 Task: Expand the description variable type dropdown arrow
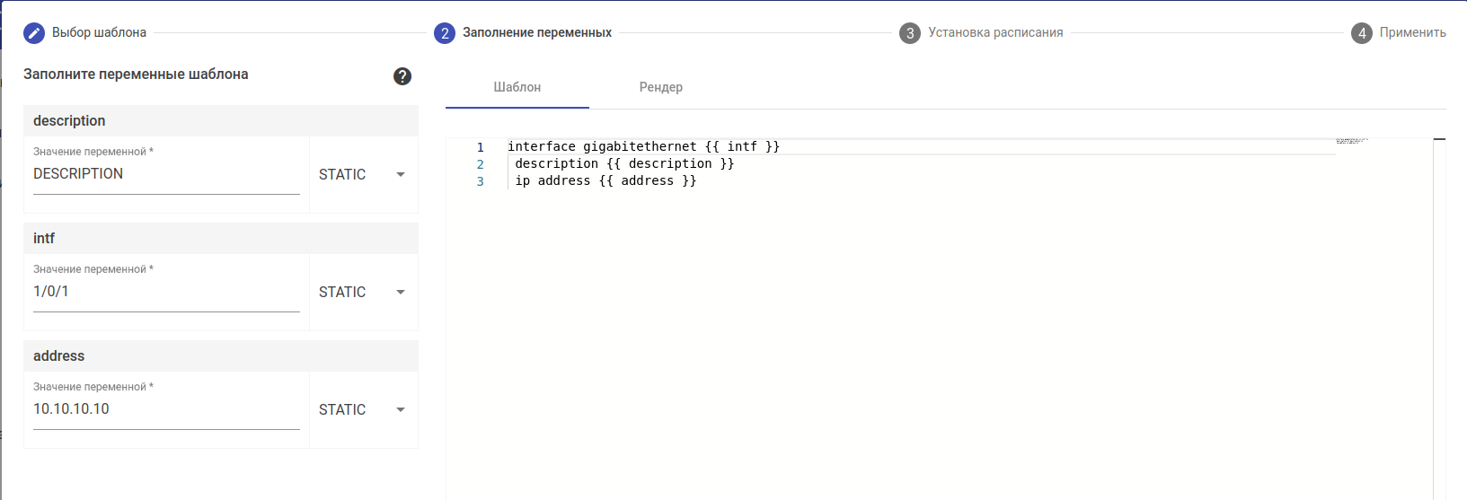coord(401,174)
